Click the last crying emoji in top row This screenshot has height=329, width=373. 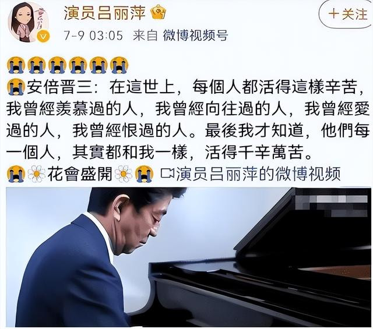119,65
